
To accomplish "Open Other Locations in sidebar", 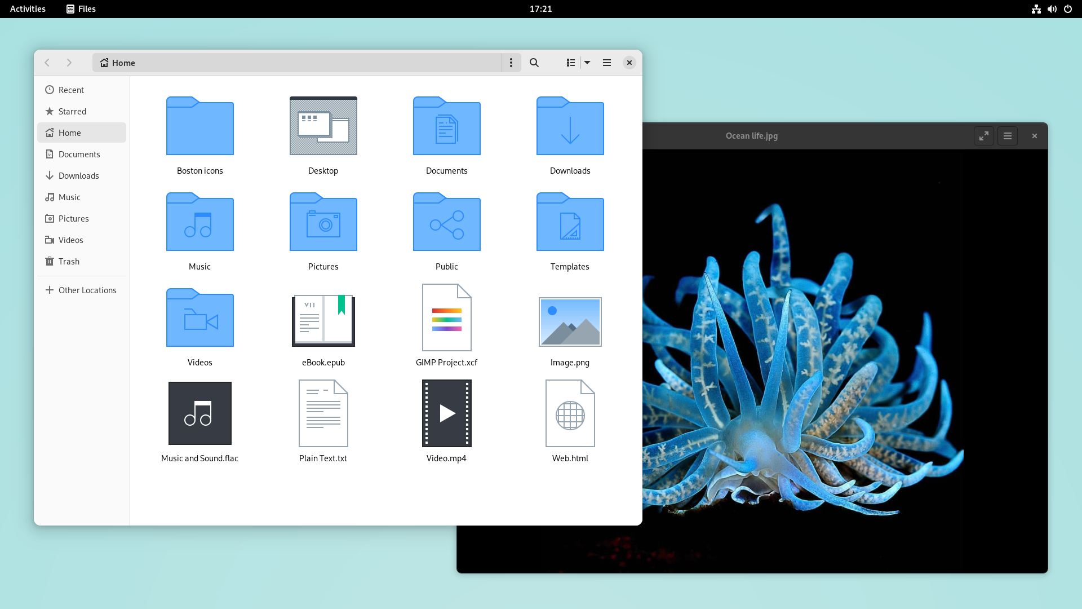I will click(x=87, y=290).
